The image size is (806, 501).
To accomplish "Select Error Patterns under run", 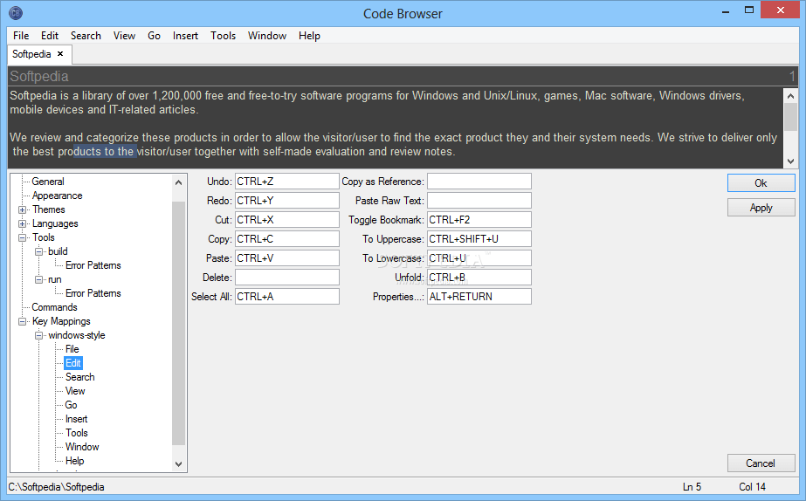I will click(x=93, y=293).
